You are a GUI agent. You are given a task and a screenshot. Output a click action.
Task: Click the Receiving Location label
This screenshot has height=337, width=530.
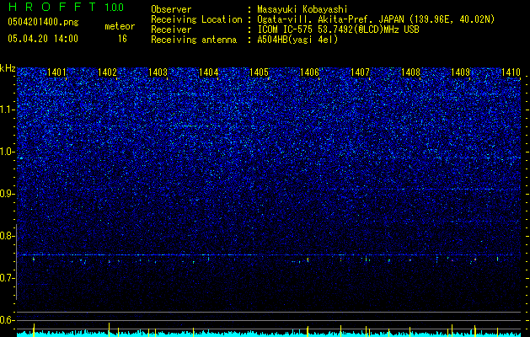click(196, 19)
